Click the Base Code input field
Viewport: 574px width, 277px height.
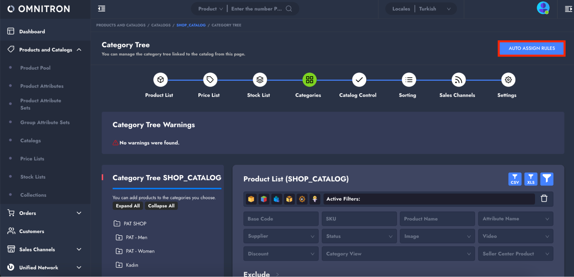281,219
